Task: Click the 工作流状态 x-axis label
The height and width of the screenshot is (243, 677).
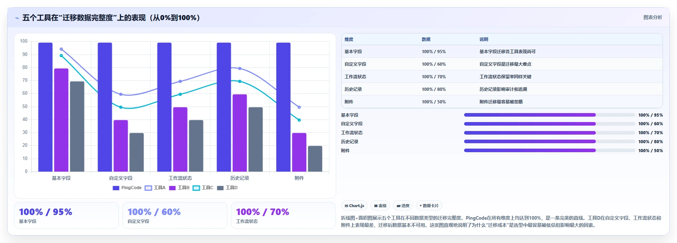Action: pyautogui.click(x=180, y=178)
